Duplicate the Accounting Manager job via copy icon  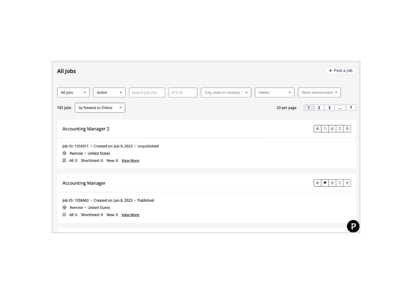347,183
